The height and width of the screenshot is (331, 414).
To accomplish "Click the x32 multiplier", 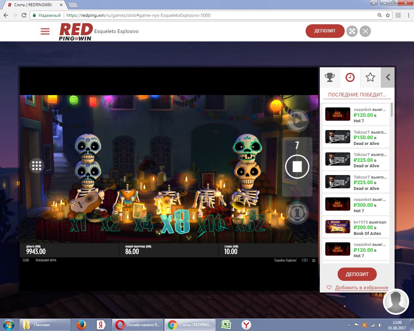I will (250, 224).
